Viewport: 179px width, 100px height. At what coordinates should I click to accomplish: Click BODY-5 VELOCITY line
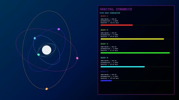[109, 78]
